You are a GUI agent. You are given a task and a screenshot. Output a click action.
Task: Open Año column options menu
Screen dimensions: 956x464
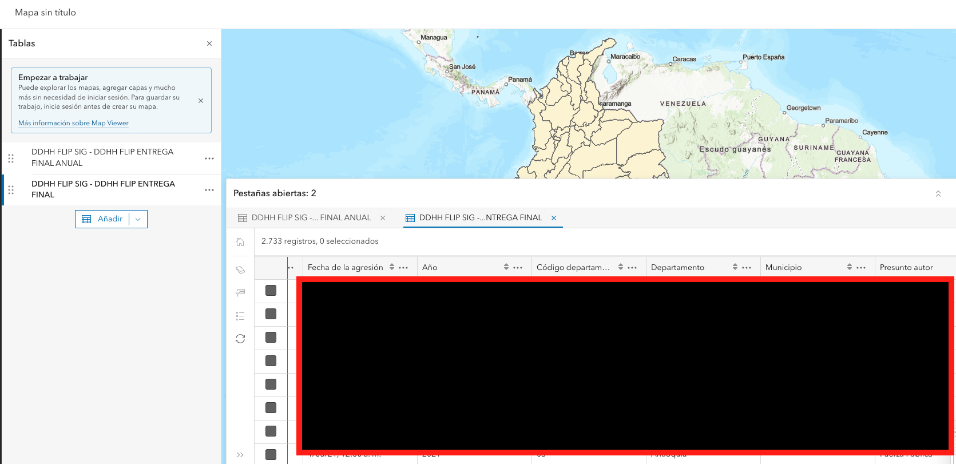point(518,267)
